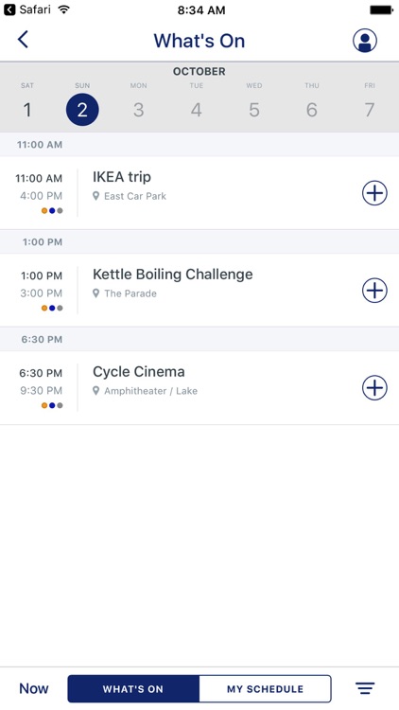Jump to Now
Screen dimensions: 399x710
33,689
